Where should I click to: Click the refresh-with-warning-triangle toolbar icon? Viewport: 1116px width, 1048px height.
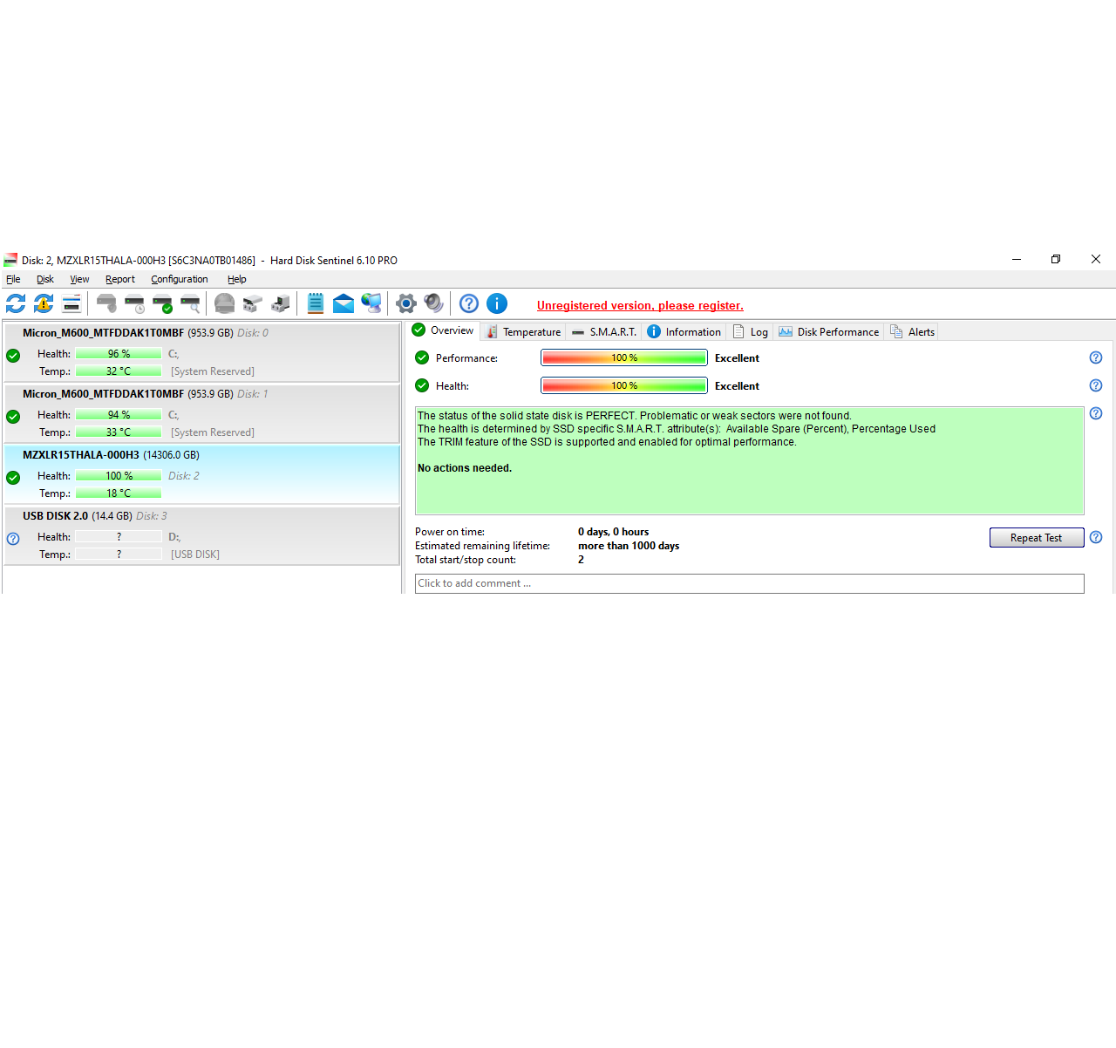pos(44,303)
